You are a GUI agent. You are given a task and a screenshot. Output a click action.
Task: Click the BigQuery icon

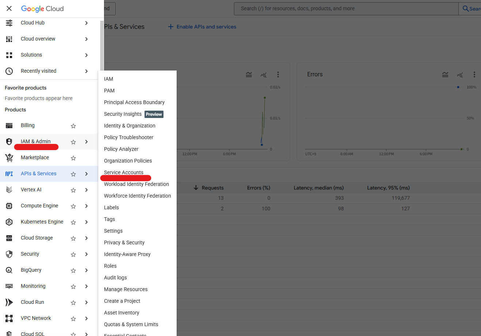(x=9, y=270)
